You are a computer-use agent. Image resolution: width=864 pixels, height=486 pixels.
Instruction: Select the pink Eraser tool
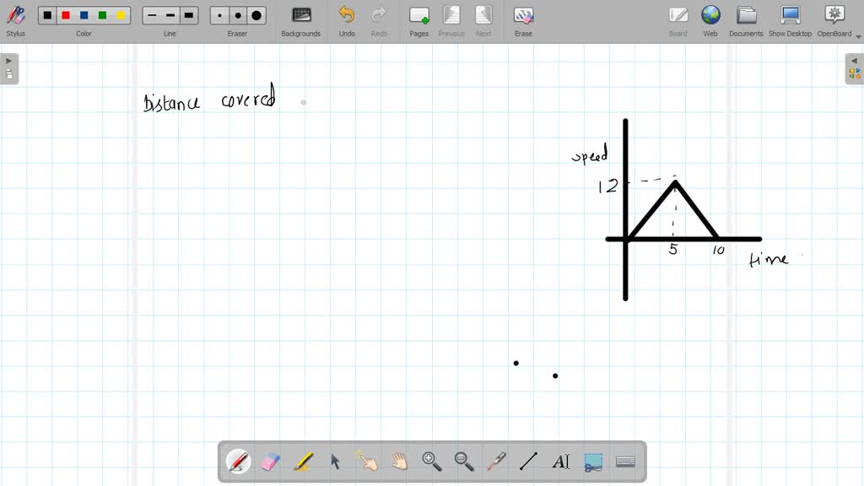(x=270, y=462)
